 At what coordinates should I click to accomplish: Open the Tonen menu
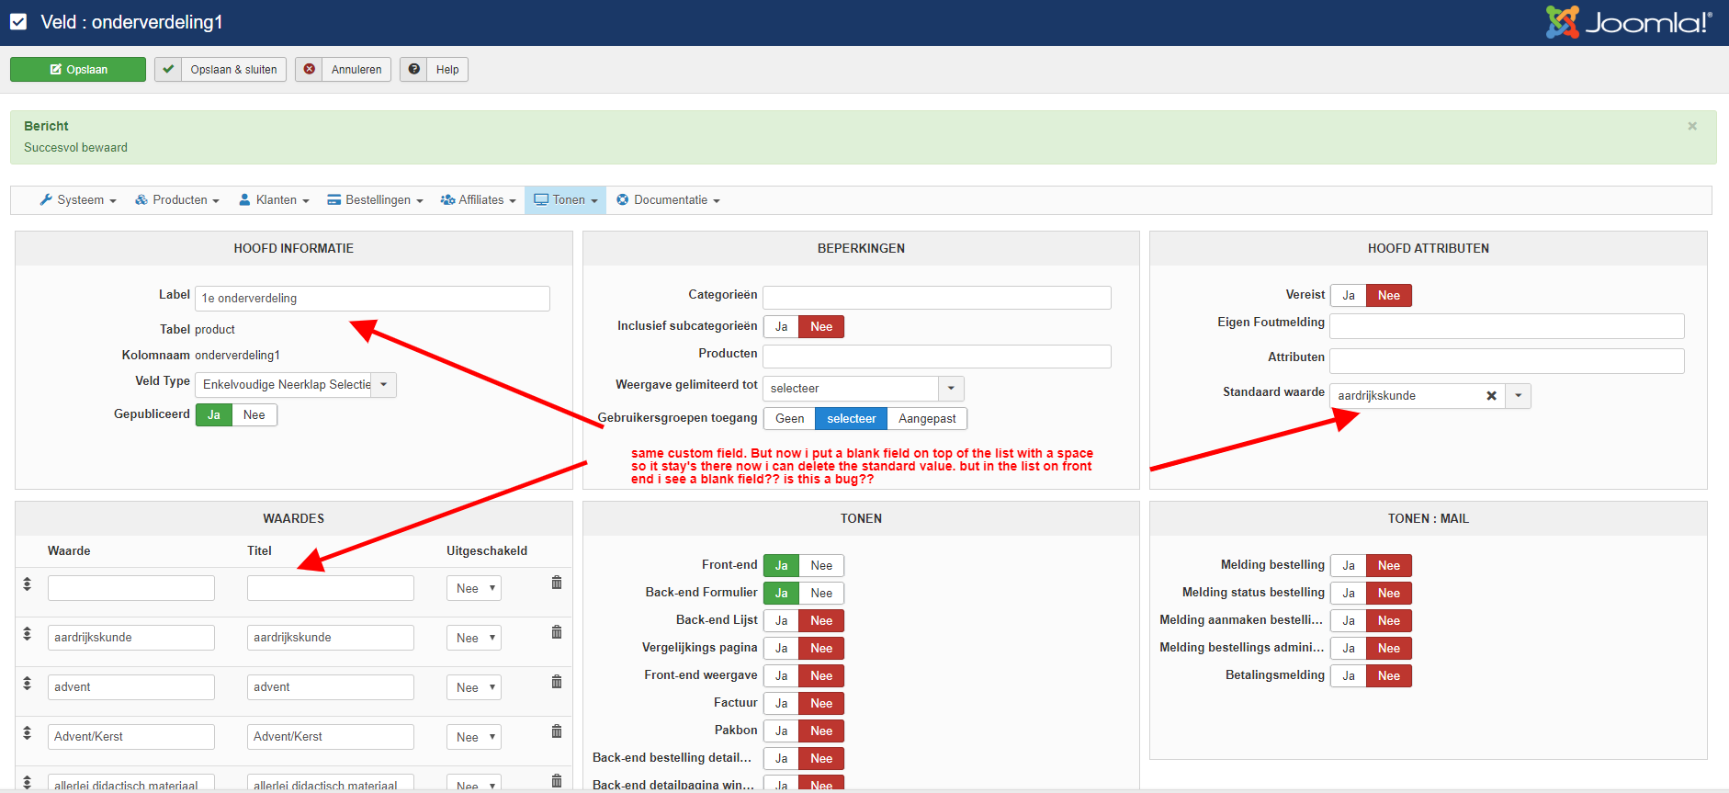pyautogui.click(x=566, y=200)
